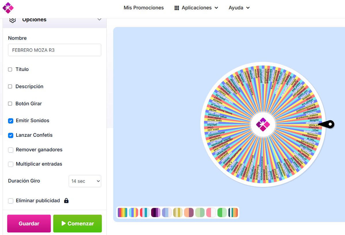Click the Guardar button

tap(29, 224)
